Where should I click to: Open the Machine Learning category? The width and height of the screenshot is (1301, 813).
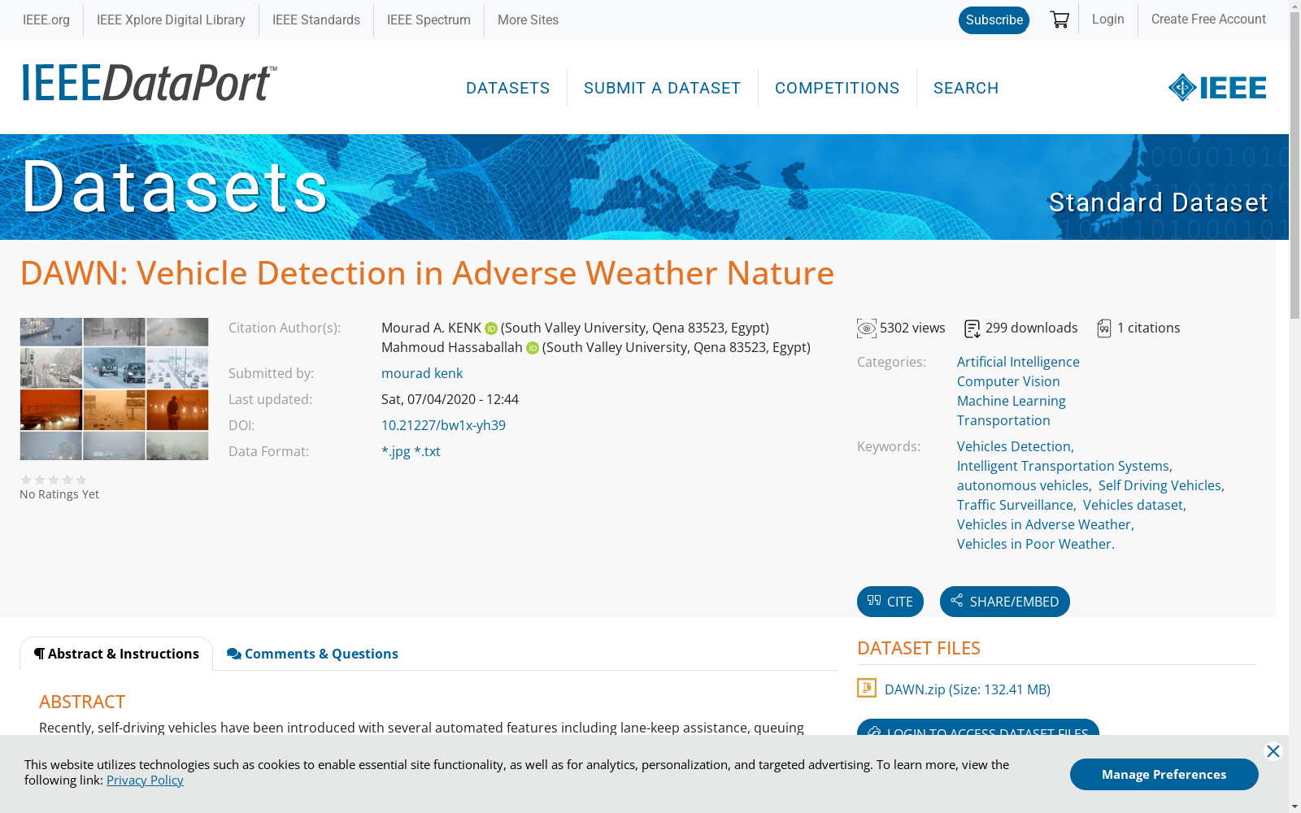(1011, 401)
